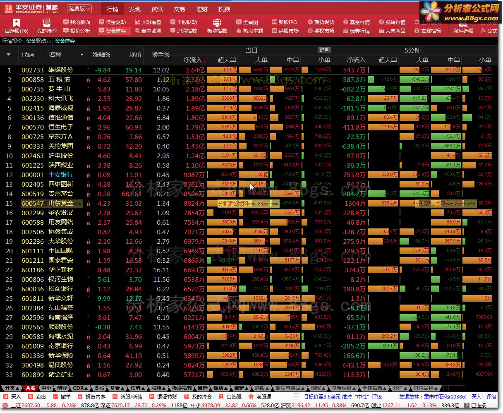
Task: Sort by 代码 column header
Action: (28, 54)
